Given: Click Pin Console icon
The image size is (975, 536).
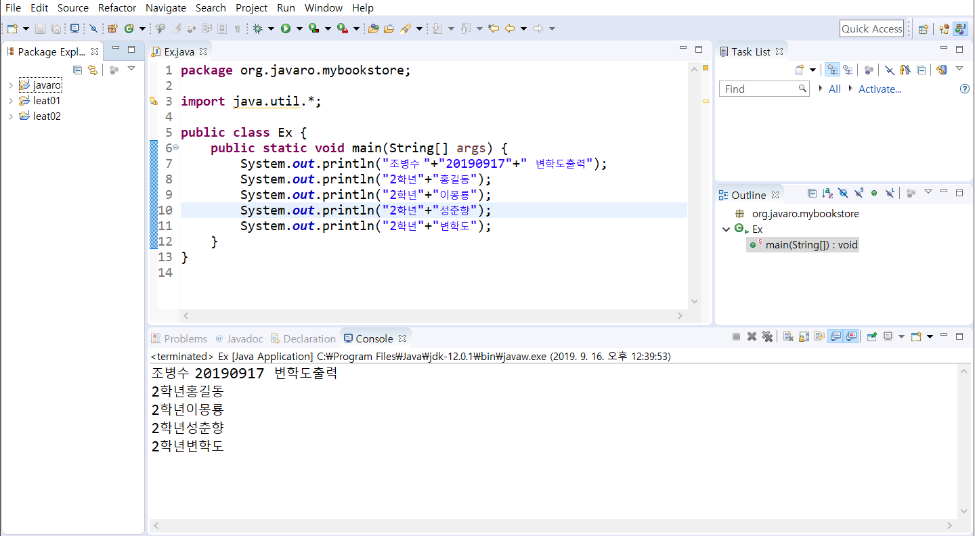Looking at the screenshot, I should pyautogui.click(x=871, y=336).
